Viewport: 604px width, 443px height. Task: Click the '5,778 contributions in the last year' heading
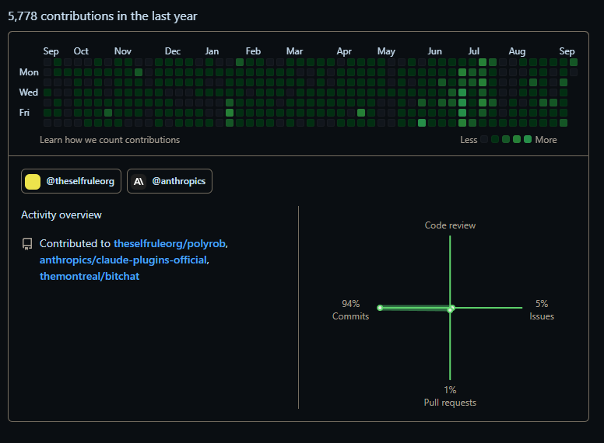pyautogui.click(x=103, y=16)
